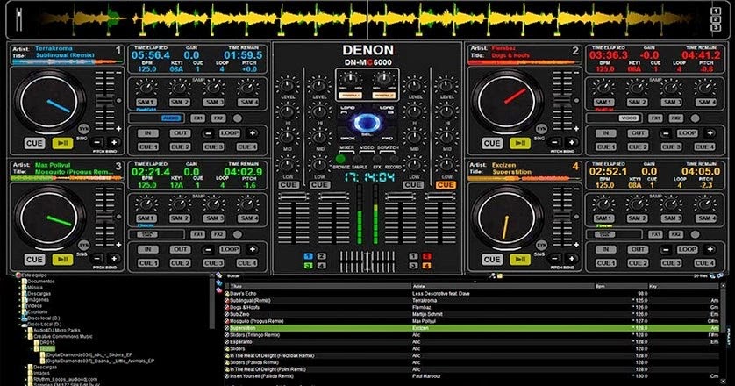Activate LOOP on deck 3
735x386 pixels.
pos(230,249)
